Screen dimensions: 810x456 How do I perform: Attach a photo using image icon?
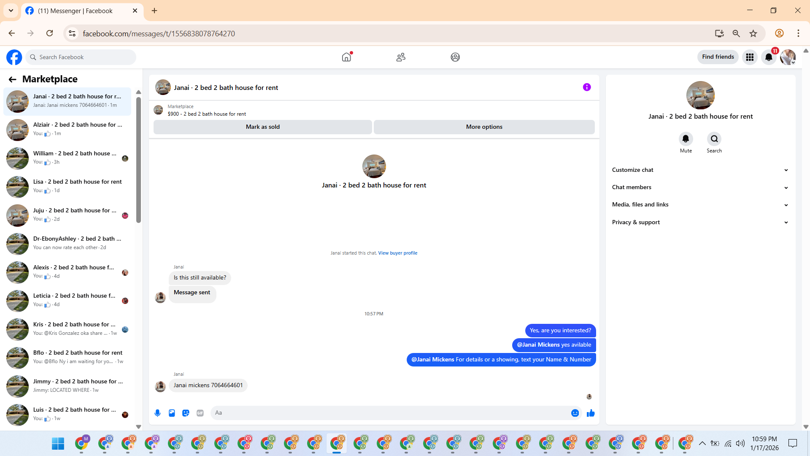click(172, 413)
